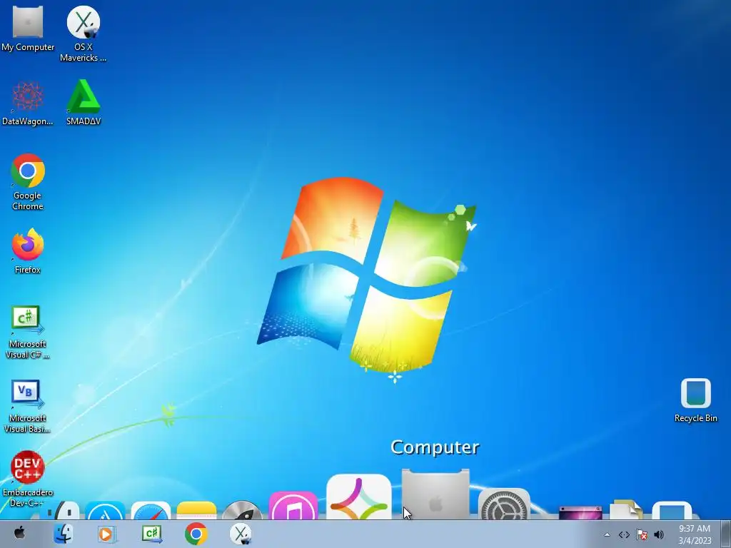Open Visual C# from the taskbar
The height and width of the screenshot is (548, 731).
152,534
